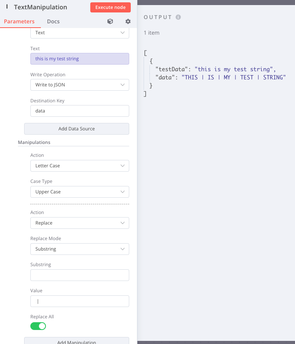Expand the Letter Case action dropdown
This screenshot has width=295, height=344.
pos(80,166)
